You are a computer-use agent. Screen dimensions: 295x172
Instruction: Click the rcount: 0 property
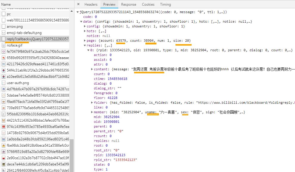[x=103, y=136]
